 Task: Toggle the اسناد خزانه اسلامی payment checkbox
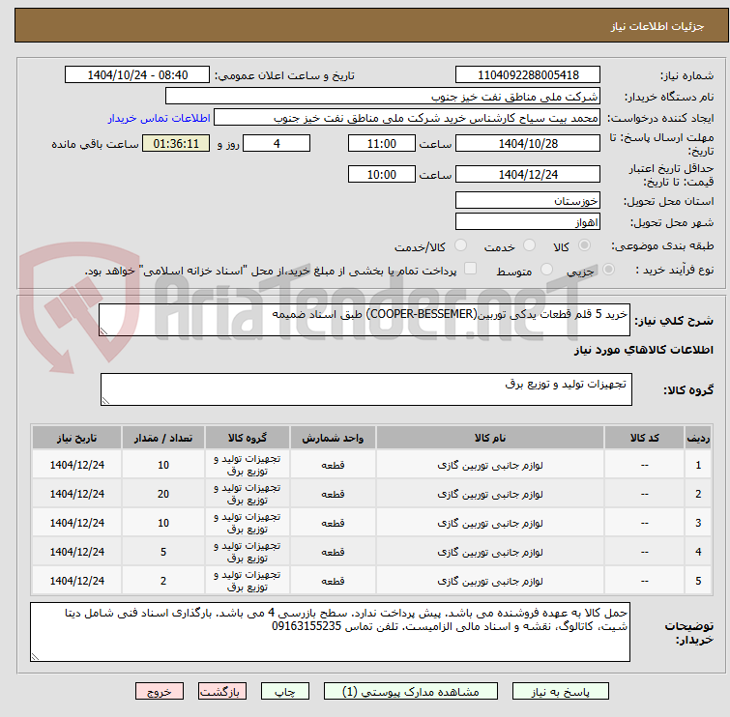pyautogui.click(x=470, y=269)
